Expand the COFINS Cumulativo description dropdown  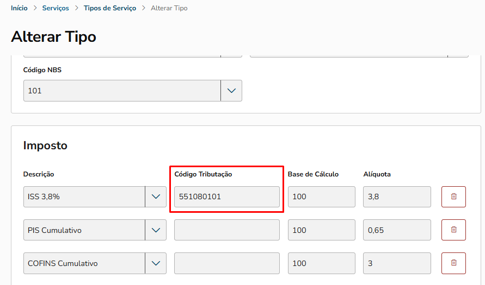click(x=156, y=263)
